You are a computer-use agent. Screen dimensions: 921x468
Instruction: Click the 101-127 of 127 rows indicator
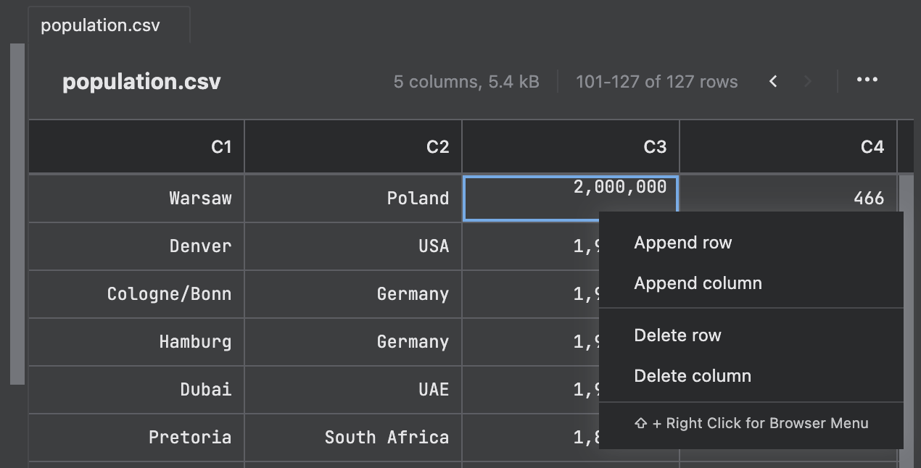pos(656,81)
